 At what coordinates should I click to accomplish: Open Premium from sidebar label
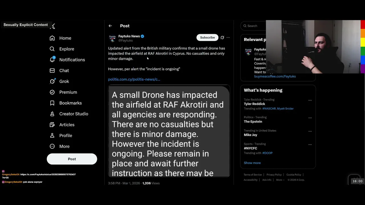(68, 92)
